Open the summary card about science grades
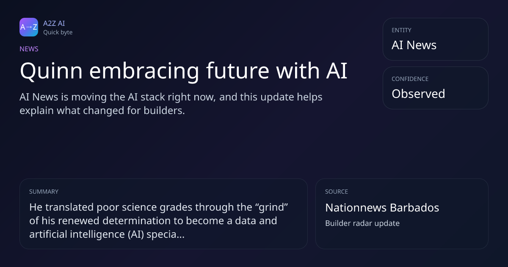The height and width of the screenshot is (267, 508). coord(163,214)
